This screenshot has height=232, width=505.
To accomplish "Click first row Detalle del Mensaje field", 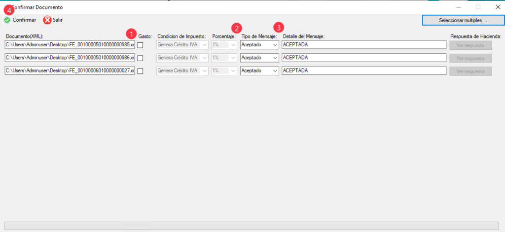I will (364, 45).
